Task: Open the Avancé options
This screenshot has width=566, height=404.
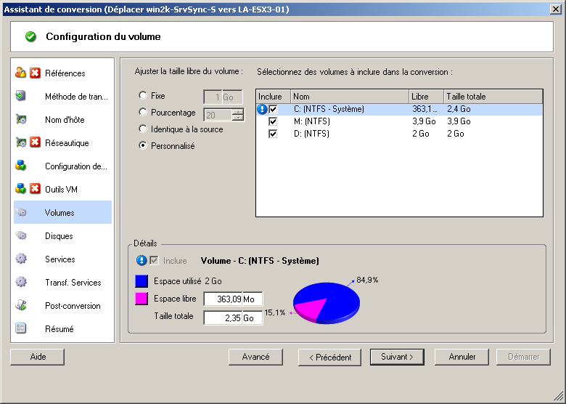Action: [255, 357]
